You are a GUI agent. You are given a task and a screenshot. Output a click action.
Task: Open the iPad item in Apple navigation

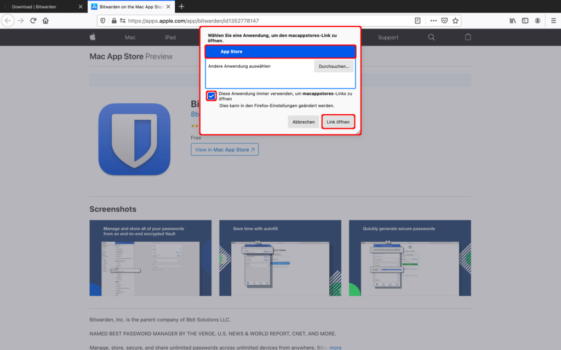[170, 37]
